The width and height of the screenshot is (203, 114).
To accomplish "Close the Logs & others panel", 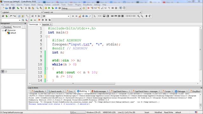I will pyautogui.click(x=201, y=88).
